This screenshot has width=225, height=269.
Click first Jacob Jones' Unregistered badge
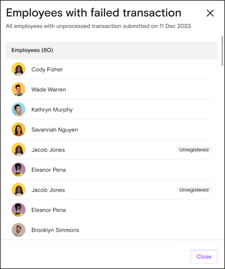coord(194,150)
